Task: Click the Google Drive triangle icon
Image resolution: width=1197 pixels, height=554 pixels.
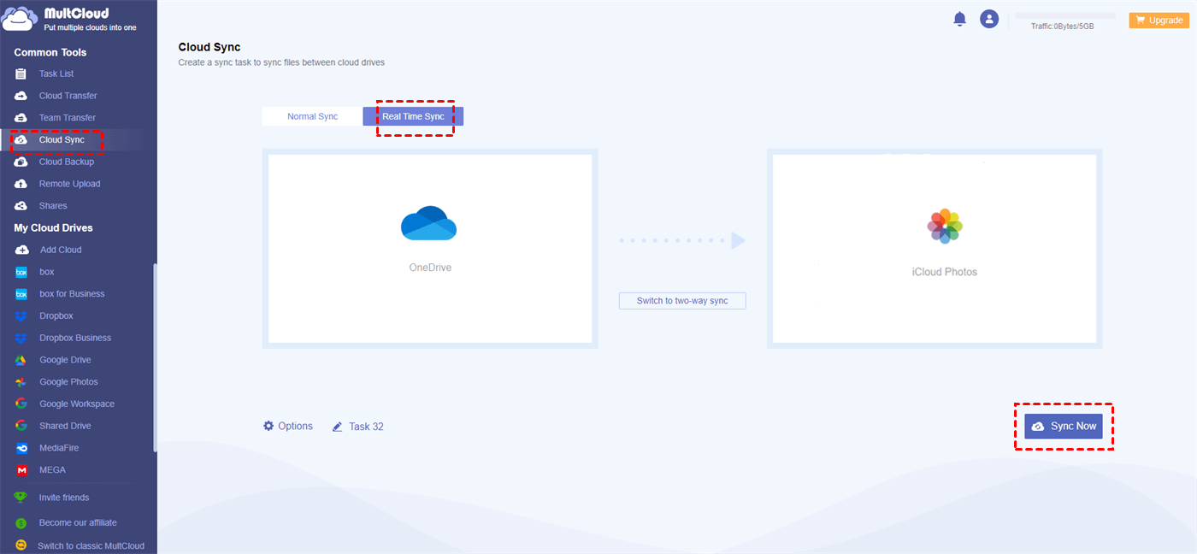Action: click(x=21, y=360)
